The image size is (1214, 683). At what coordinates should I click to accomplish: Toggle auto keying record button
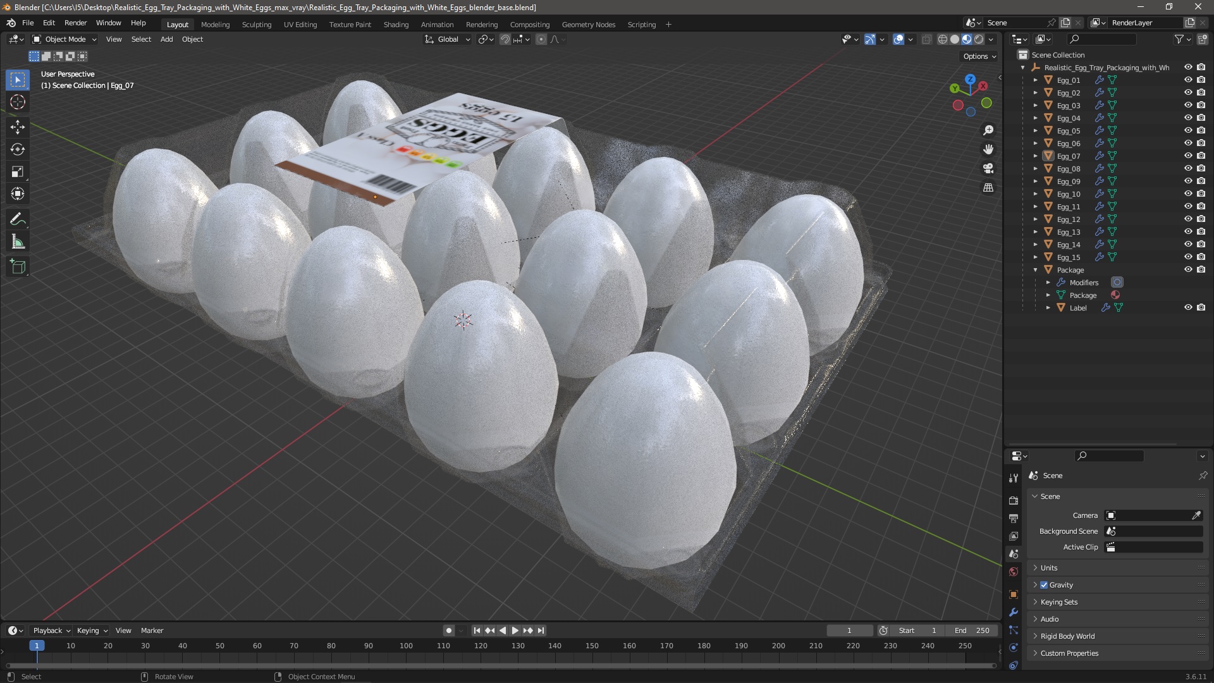pyautogui.click(x=449, y=631)
